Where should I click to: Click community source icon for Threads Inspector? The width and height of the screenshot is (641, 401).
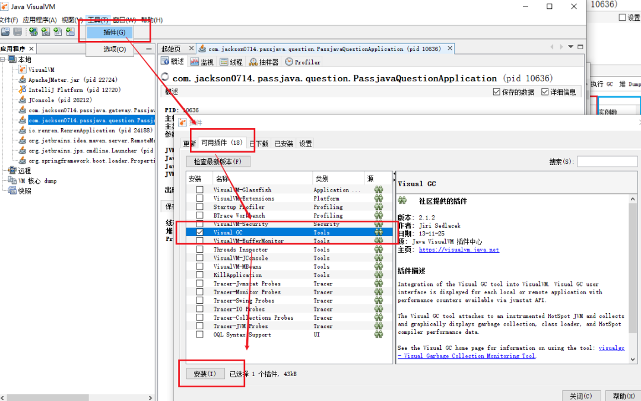point(379,249)
